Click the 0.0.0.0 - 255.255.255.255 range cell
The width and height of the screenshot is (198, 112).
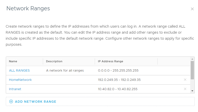click(118, 71)
